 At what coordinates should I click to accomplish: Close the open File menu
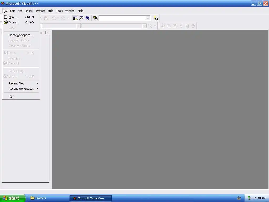6,11
